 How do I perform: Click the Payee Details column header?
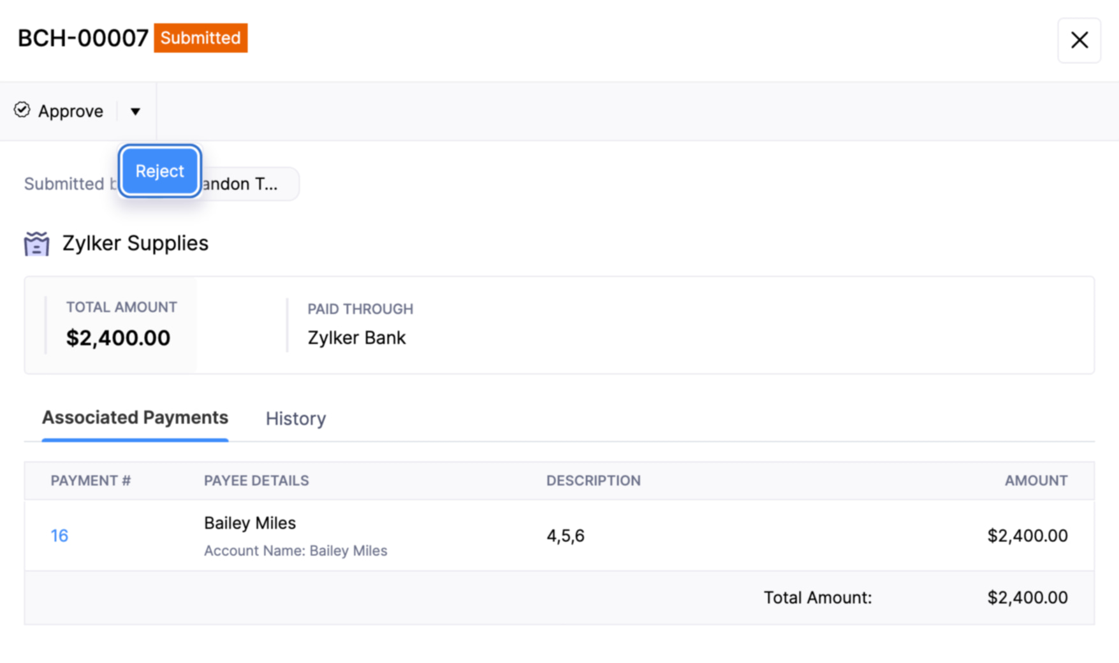click(x=256, y=481)
